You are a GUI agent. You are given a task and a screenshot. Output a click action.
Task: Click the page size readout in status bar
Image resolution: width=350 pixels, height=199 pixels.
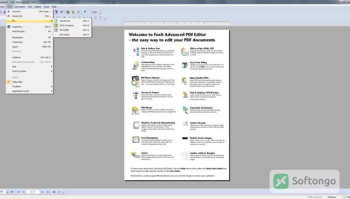tap(315, 197)
